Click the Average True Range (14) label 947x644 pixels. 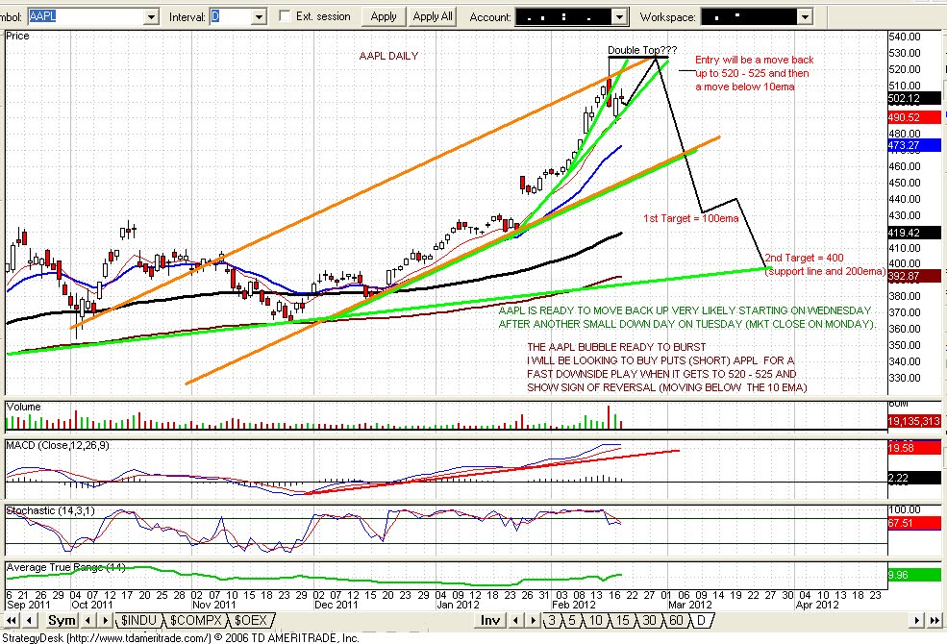click(65, 567)
